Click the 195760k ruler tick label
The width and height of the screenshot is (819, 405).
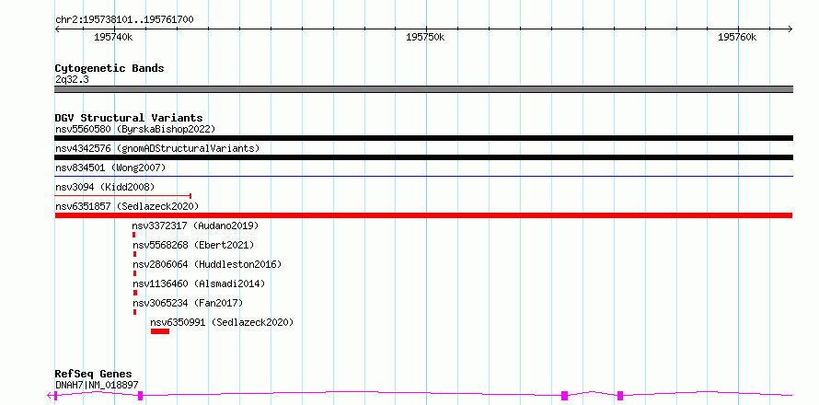tap(737, 37)
